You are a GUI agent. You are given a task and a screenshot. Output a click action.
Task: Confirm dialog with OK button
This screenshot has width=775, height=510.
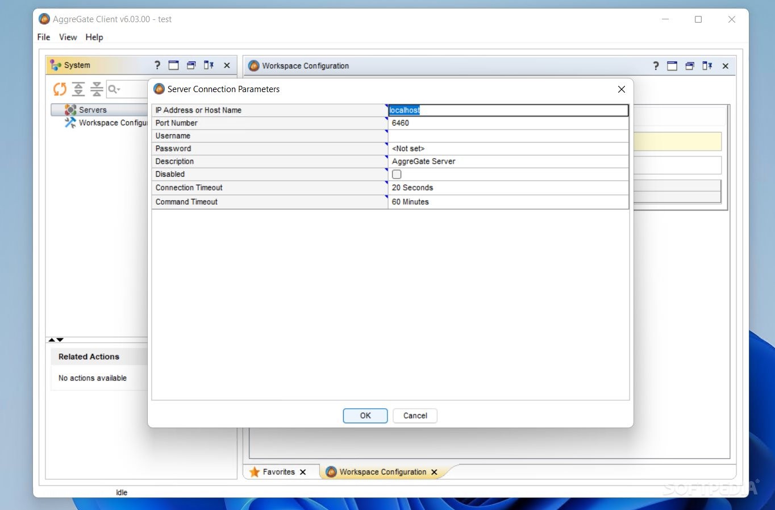click(x=365, y=416)
